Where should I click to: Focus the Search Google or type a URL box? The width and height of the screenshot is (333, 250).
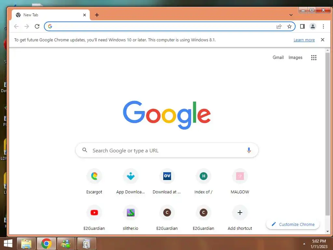(x=167, y=150)
